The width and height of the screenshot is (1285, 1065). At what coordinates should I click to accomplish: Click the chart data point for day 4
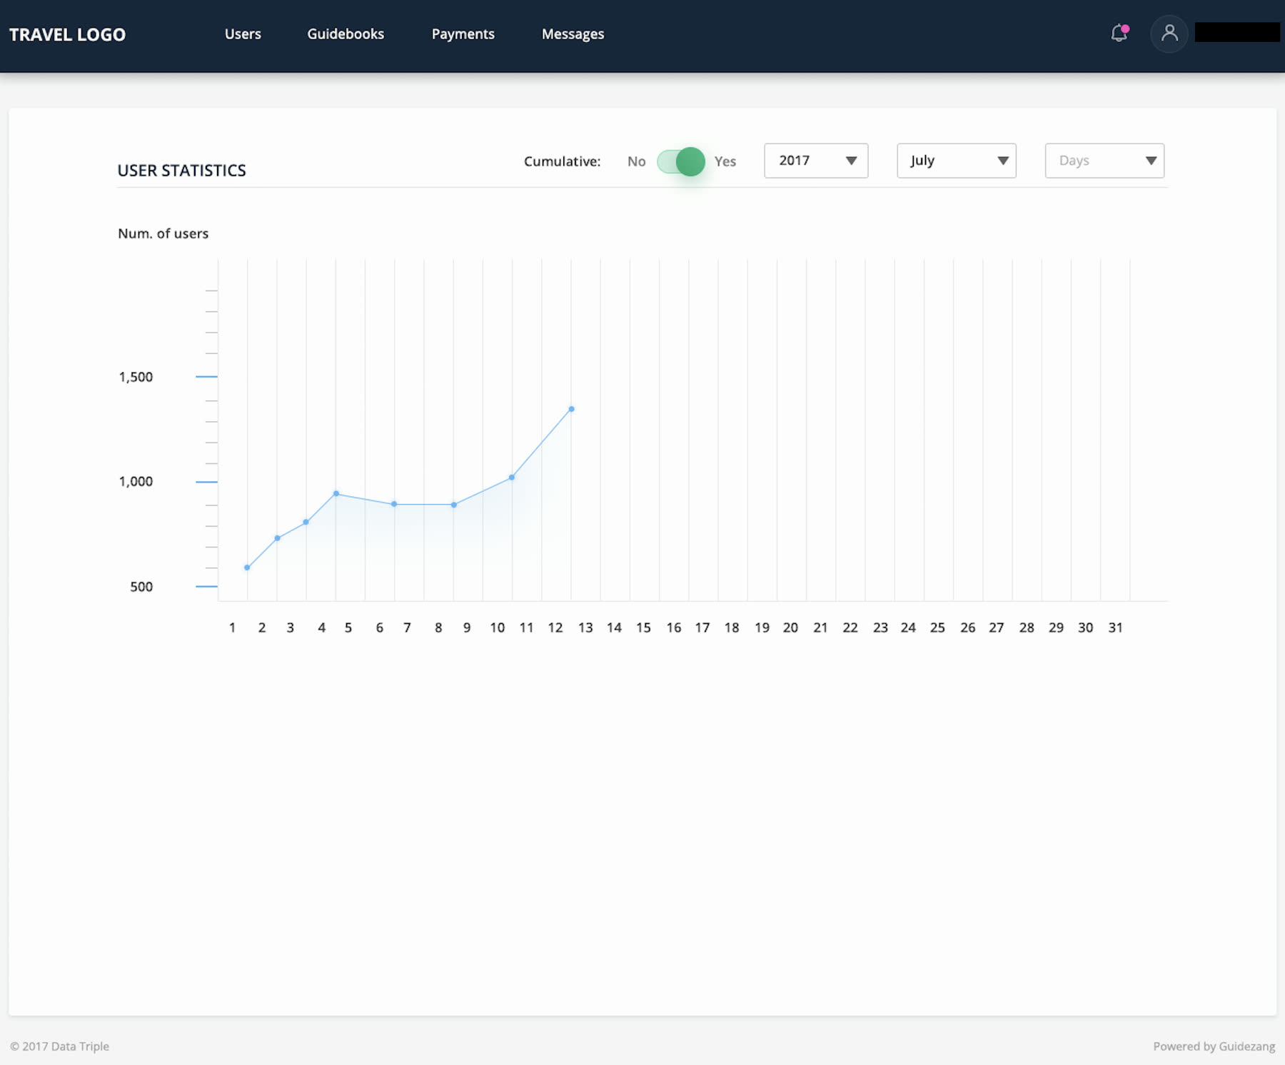[x=336, y=493]
